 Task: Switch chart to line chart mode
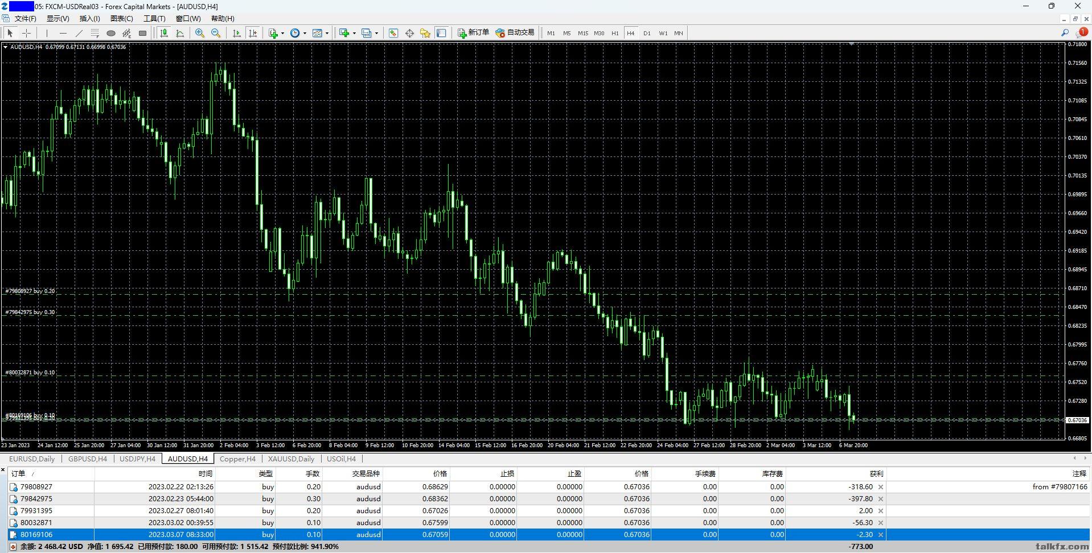pyautogui.click(x=180, y=33)
